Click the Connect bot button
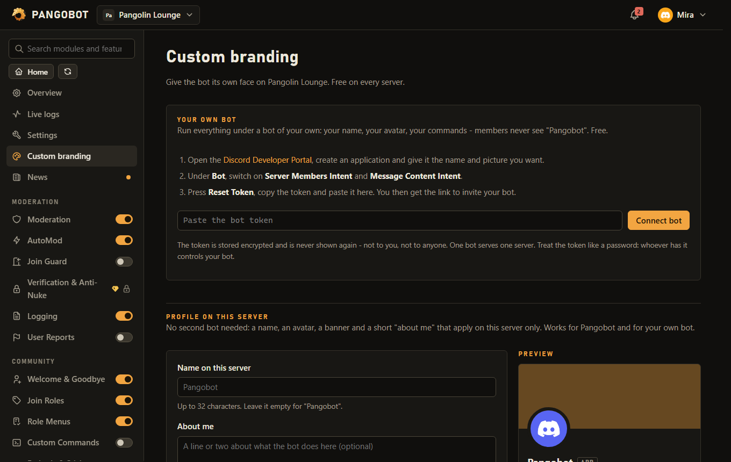Viewport: 731px width, 462px height. 658,220
